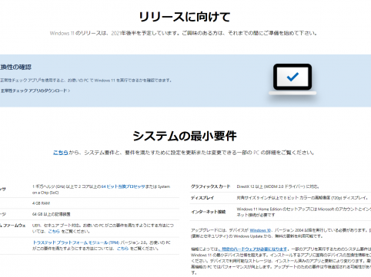Open トラステッド プラットフォーム モジュール (TPM) link
The height and width of the screenshot is (277, 371).
click(76, 242)
